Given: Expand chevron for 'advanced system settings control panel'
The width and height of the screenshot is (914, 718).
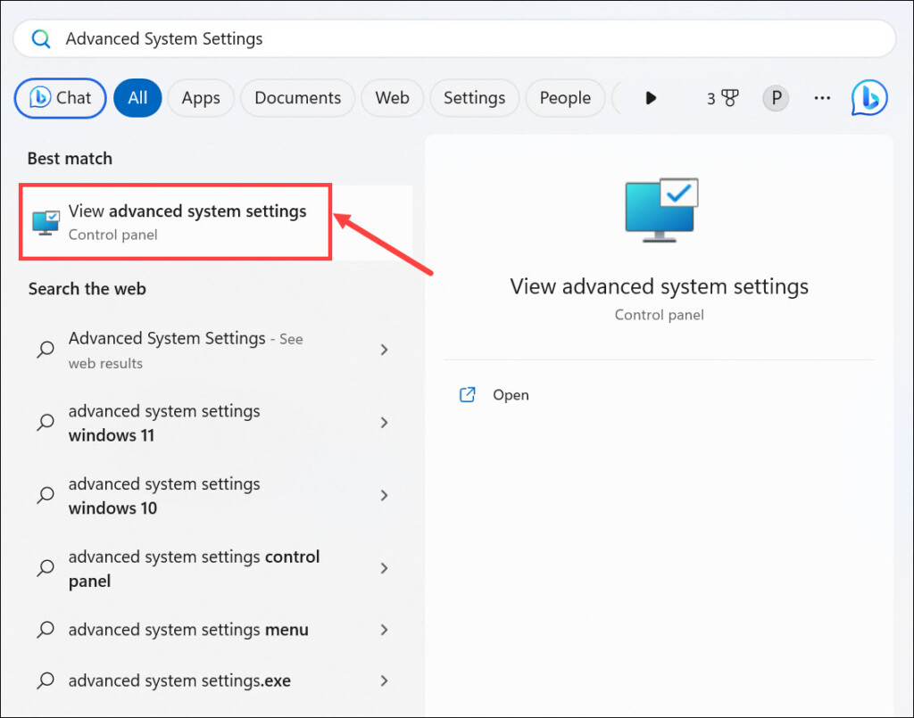Looking at the screenshot, I should pos(385,568).
